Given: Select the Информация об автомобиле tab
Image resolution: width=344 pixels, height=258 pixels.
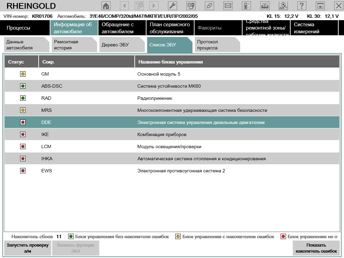Looking at the screenshot, I should point(74,28).
